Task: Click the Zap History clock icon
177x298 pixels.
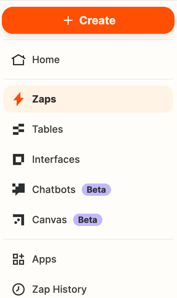Action: (x=19, y=289)
